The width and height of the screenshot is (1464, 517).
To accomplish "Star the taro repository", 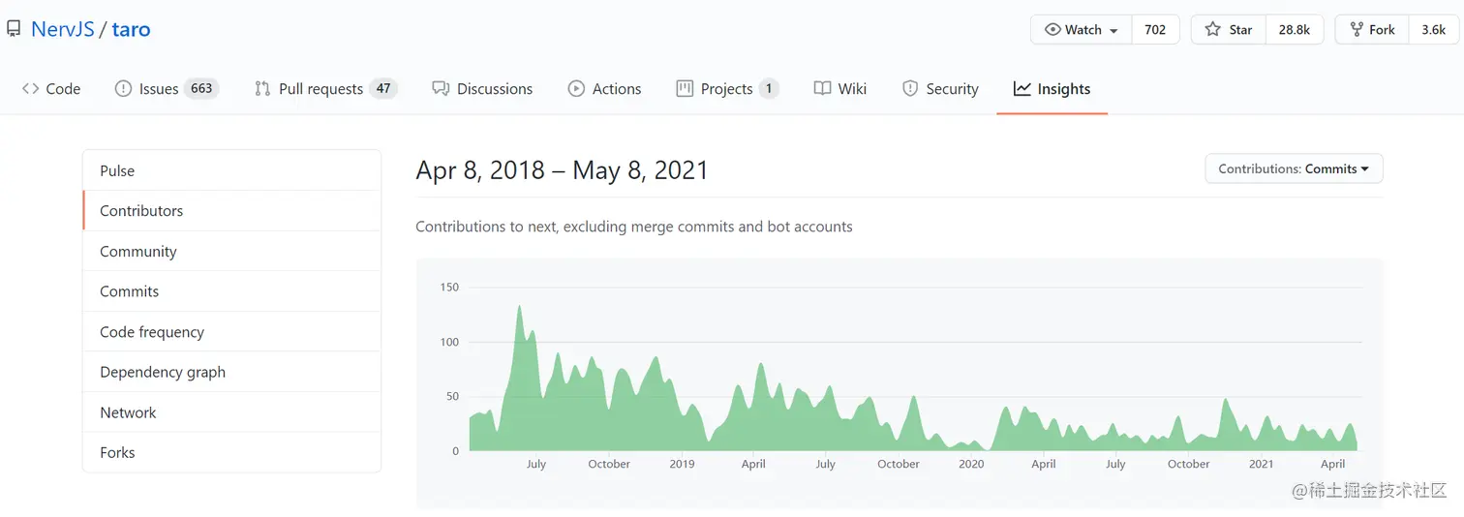I will point(1229,30).
